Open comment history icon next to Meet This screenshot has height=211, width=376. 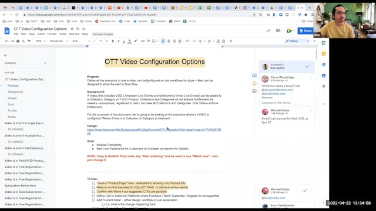(278, 30)
